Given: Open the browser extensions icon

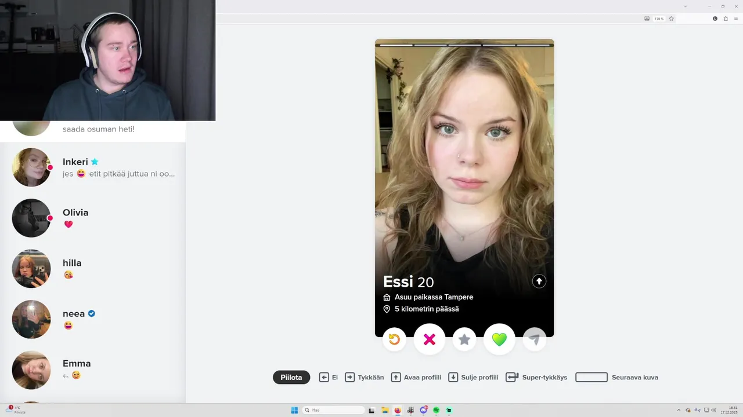Looking at the screenshot, I should [x=726, y=19].
